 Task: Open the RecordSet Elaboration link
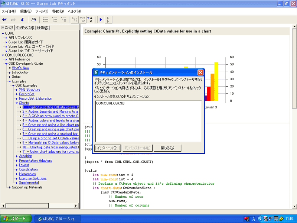[x=35, y=98]
